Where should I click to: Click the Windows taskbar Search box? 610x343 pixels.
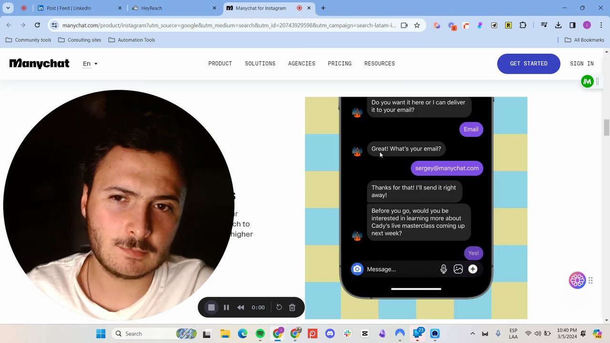(155, 333)
